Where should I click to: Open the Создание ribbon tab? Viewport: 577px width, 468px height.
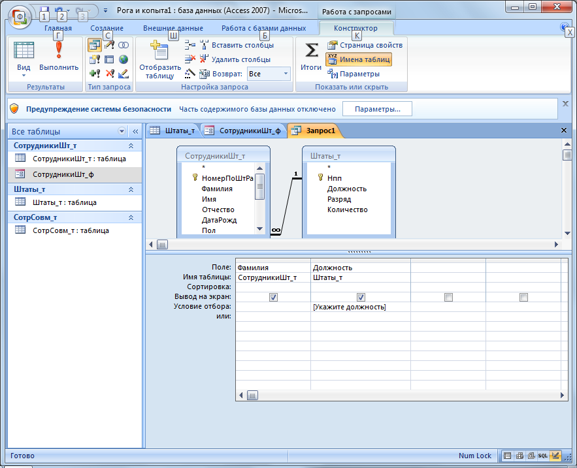pyautogui.click(x=107, y=28)
